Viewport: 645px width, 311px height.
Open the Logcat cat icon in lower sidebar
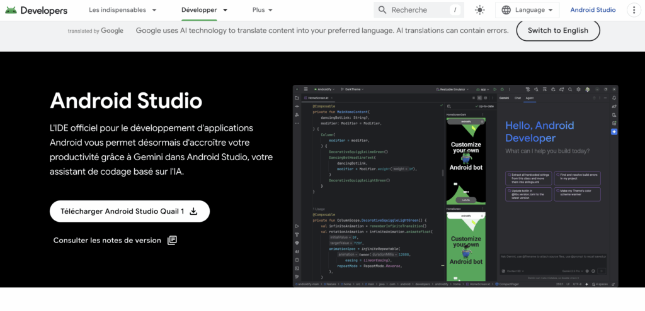(x=297, y=251)
